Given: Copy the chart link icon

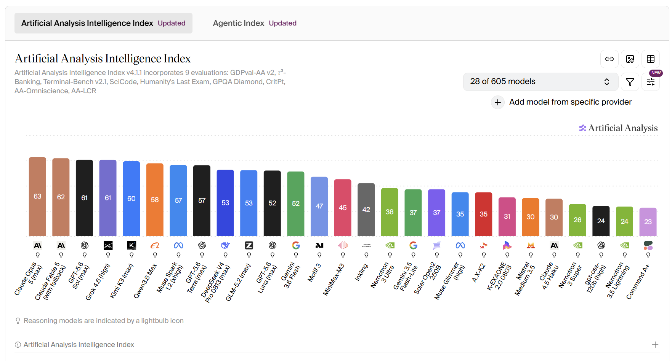Looking at the screenshot, I should [x=609, y=59].
